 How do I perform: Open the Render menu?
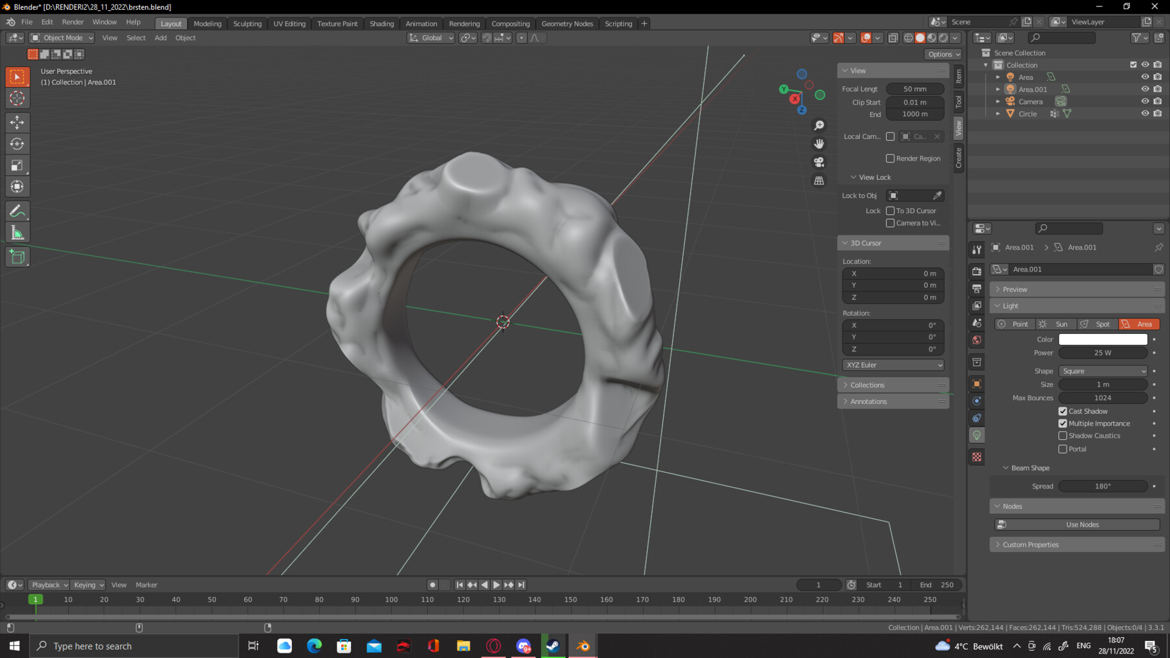point(73,21)
